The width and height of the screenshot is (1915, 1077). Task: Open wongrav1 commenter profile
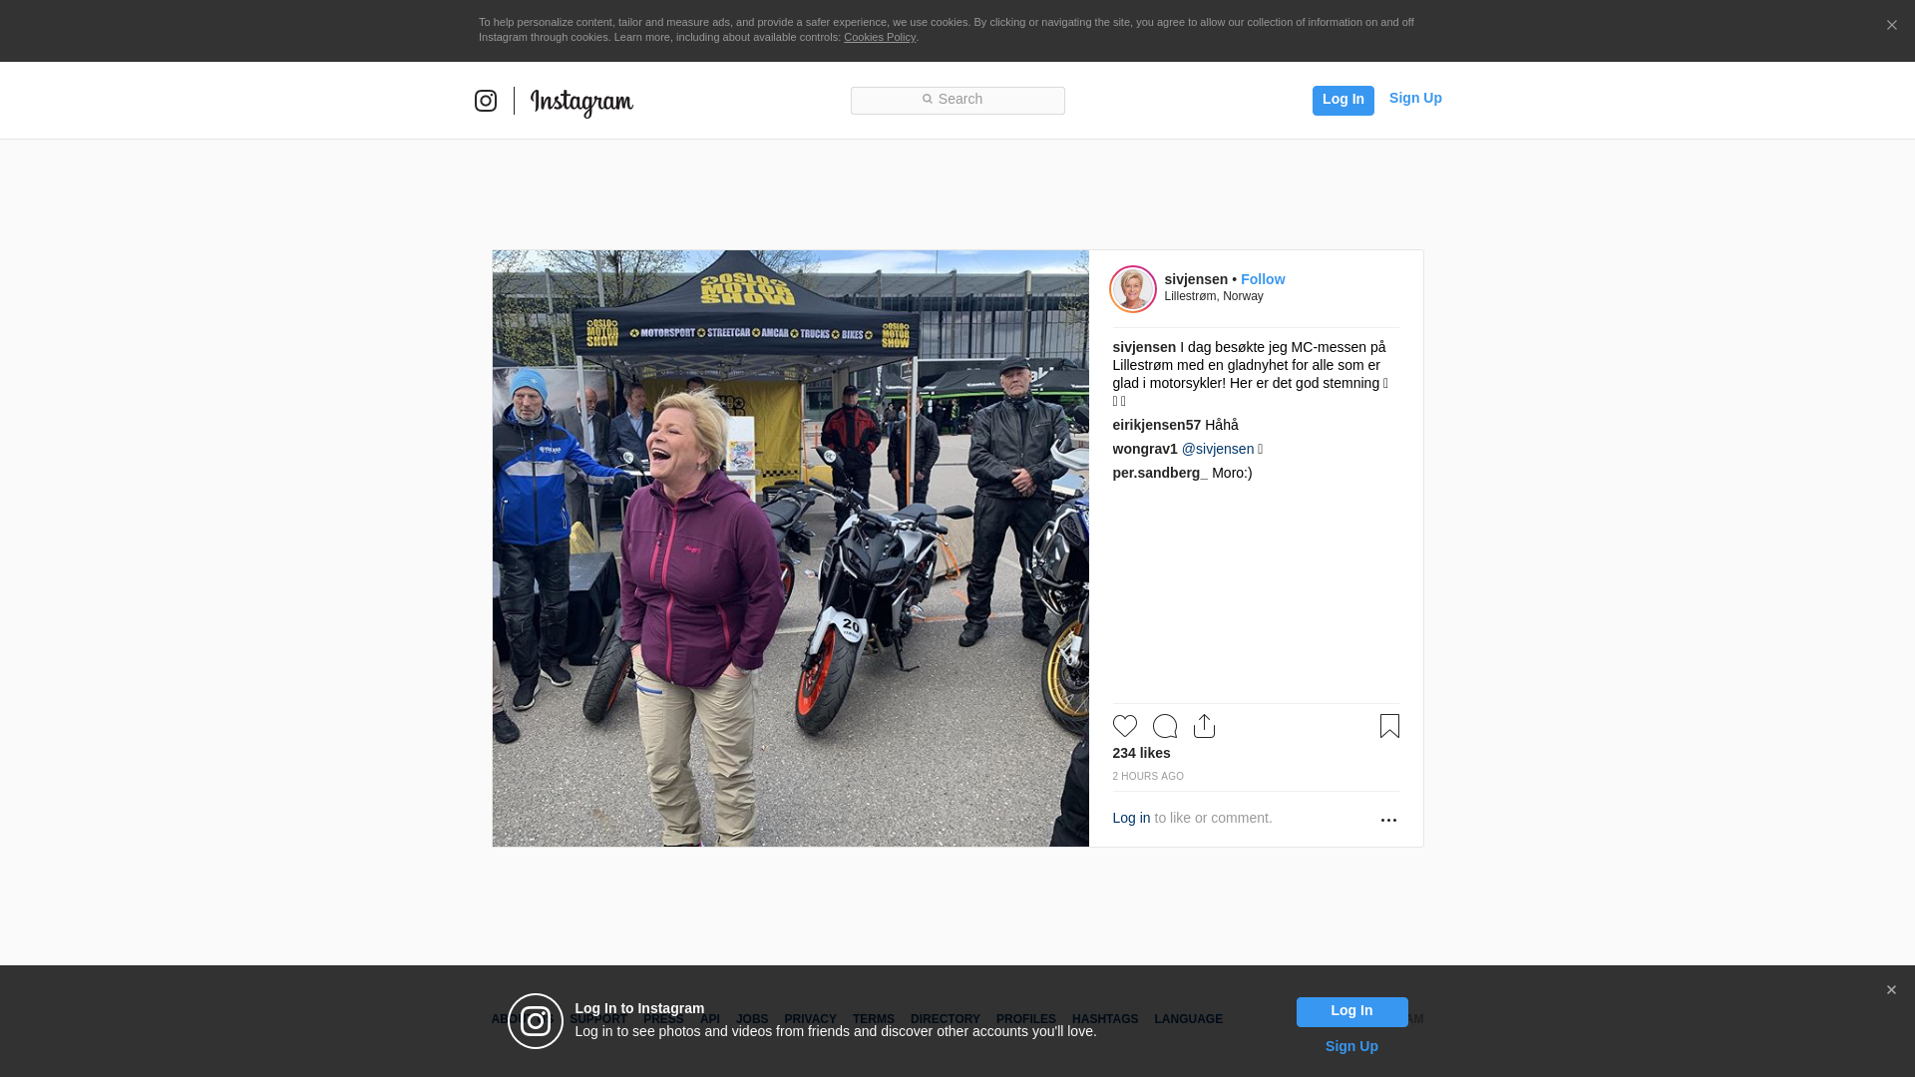[x=1145, y=449]
